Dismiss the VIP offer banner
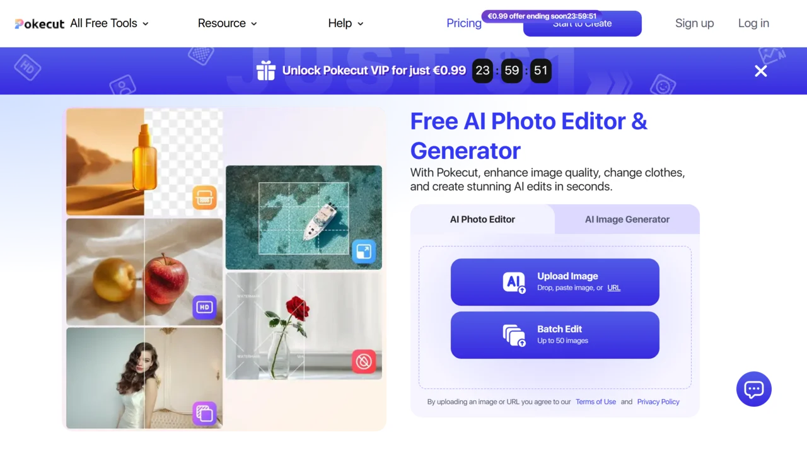The height and width of the screenshot is (454, 807). 761,71
